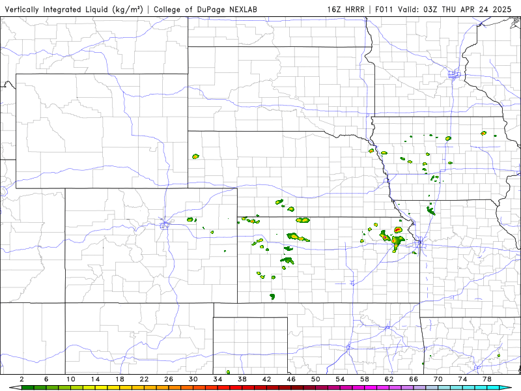The height and width of the screenshot is (391, 521).
Task: Click the color scale label '2'
Action: pyautogui.click(x=22, y=379)
